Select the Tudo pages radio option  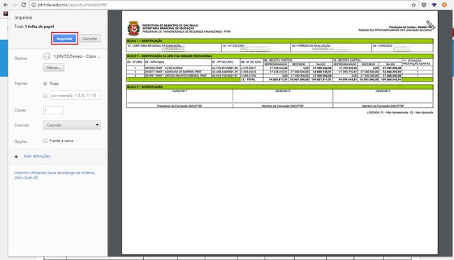pos(45,84)
